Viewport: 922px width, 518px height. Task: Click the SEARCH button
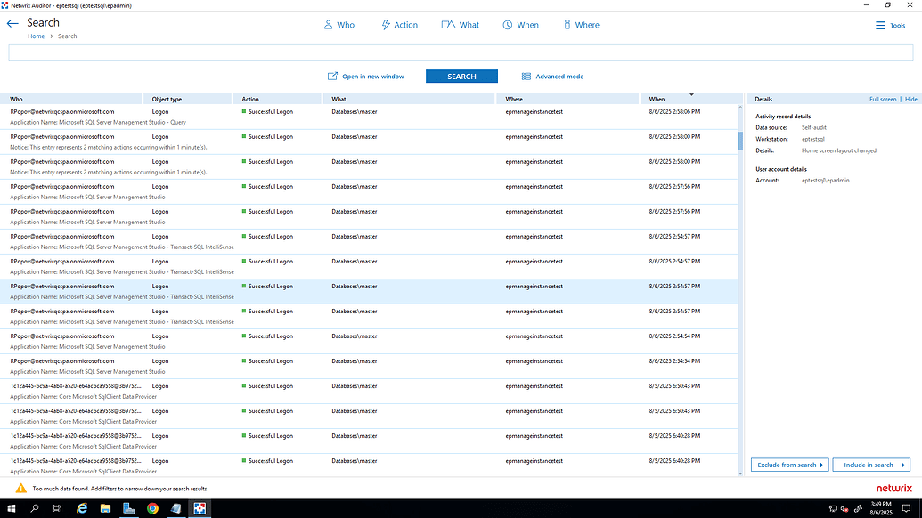click(461, 76)
